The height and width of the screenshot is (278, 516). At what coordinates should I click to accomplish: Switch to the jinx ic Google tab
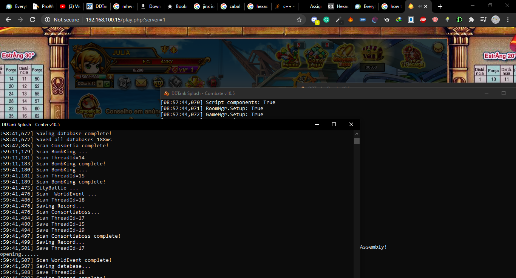point(204,6)
